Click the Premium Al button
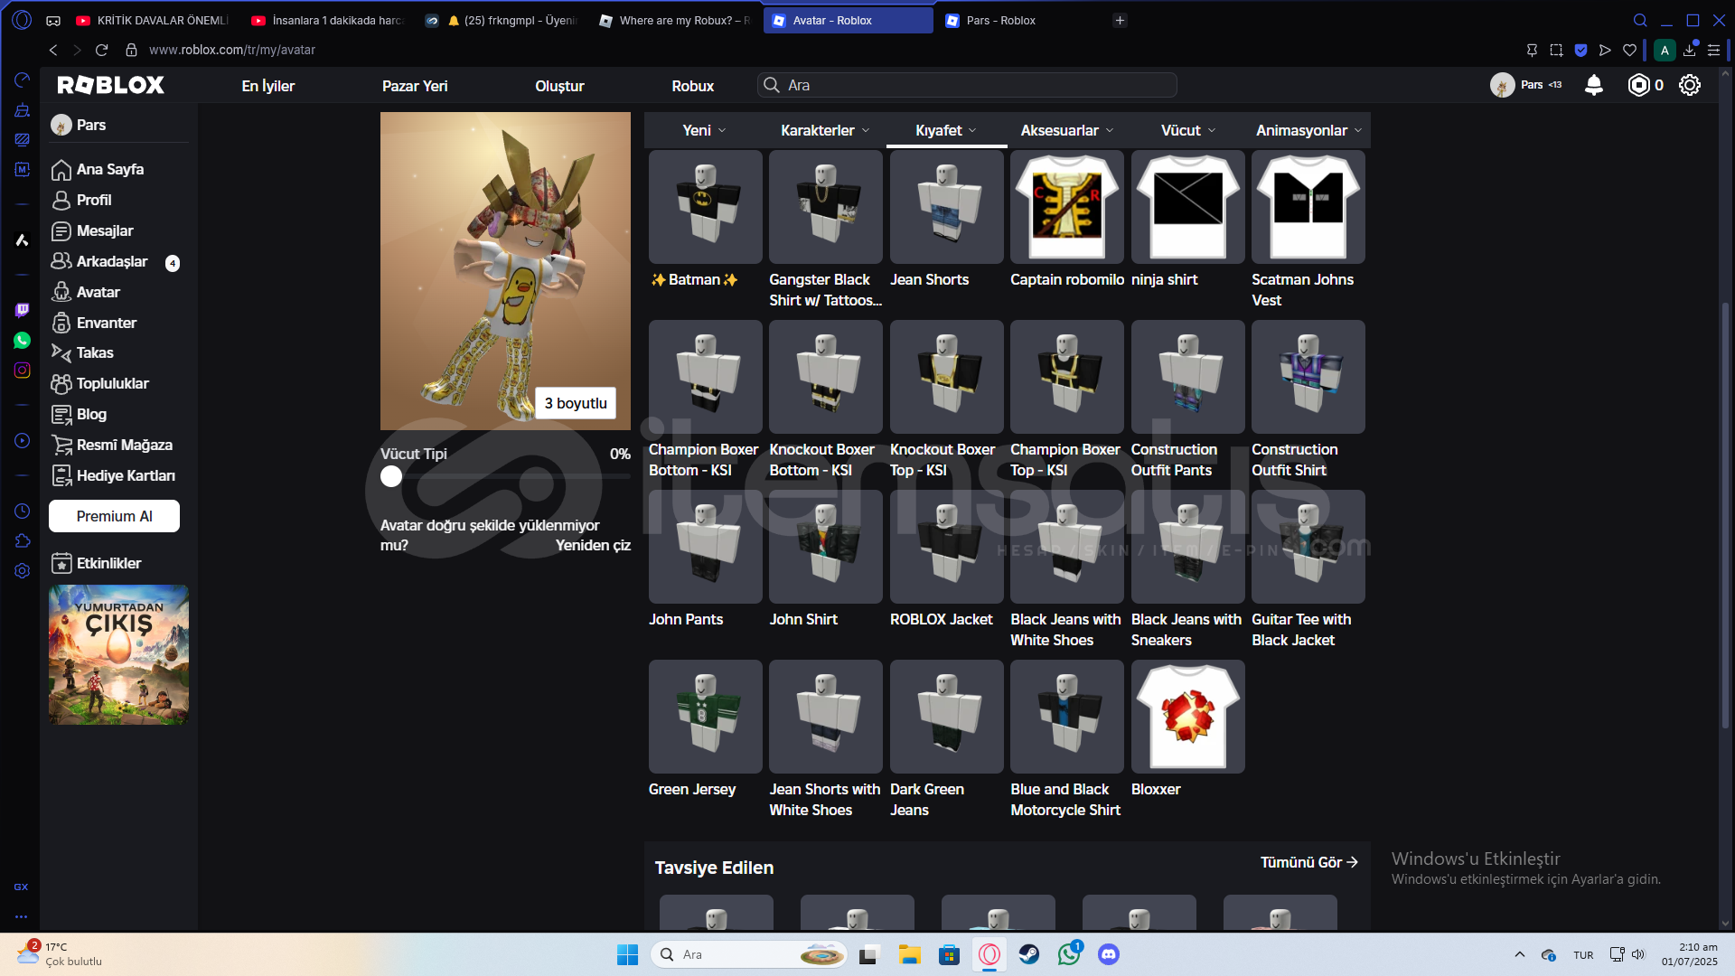 tap(114, 516)
